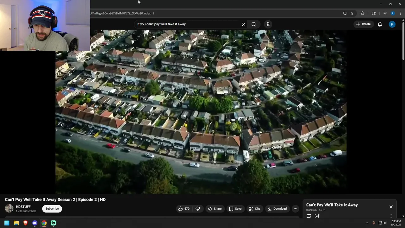
Task: Open Discord from taskbar
Action: pyautogui.click(x=35, y=223)
